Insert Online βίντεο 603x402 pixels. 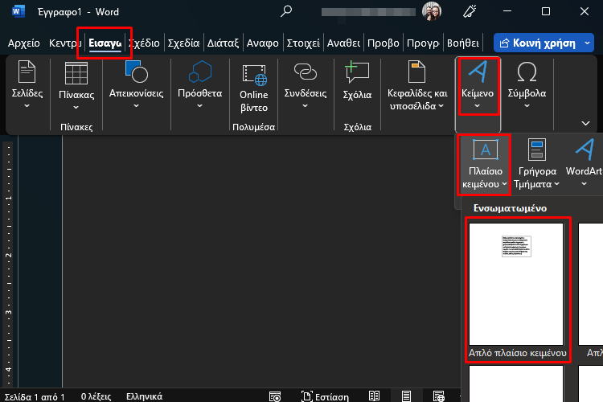coord(253,88)
